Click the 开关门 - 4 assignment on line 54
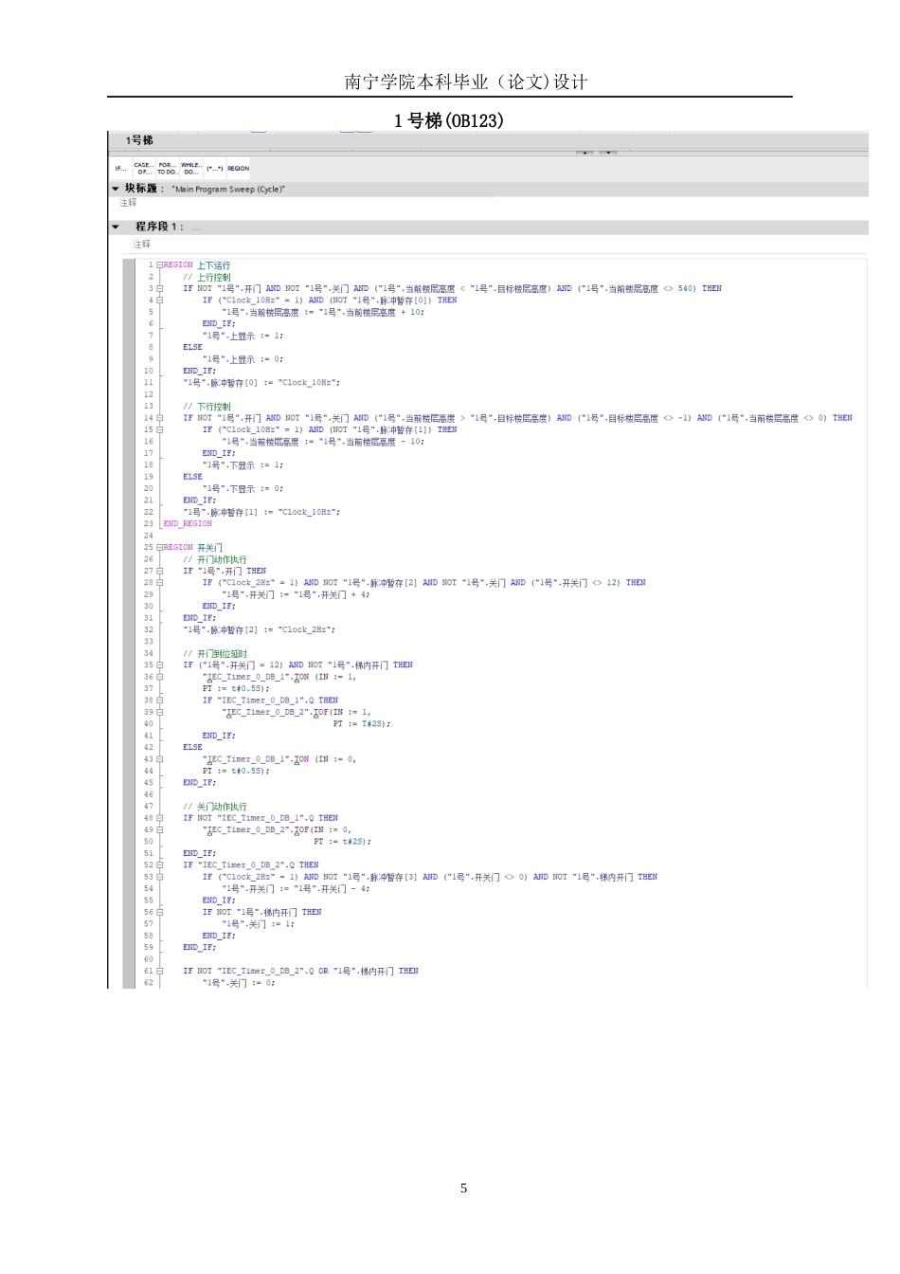Screen dimensions: 900x1274 coord(296,889)
